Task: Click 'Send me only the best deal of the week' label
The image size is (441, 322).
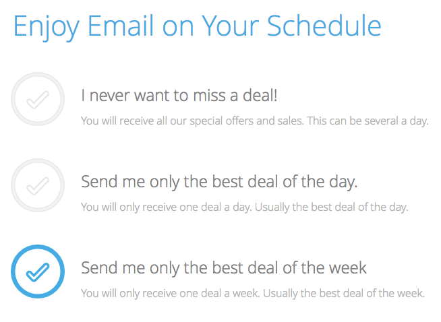Action: click(x=224, y=268)
